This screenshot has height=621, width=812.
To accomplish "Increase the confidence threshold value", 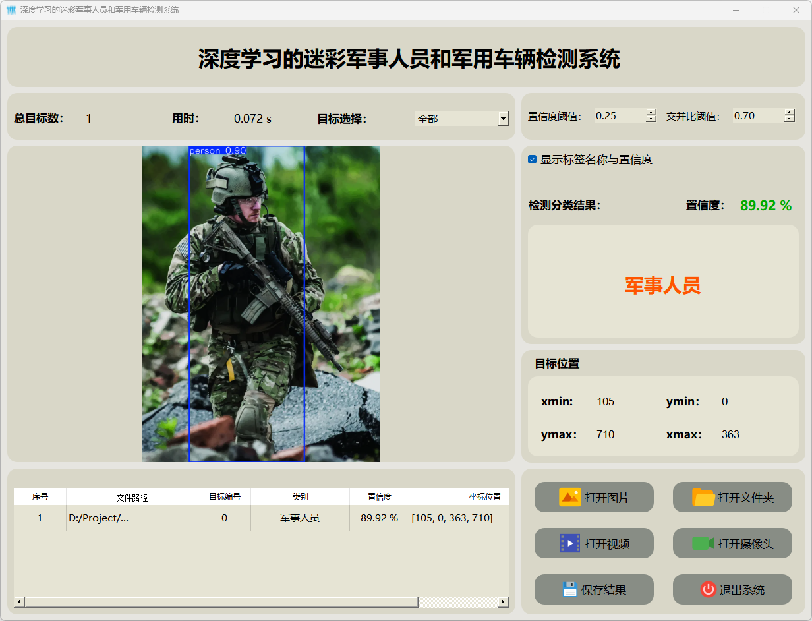I will [x=651, y=112].
